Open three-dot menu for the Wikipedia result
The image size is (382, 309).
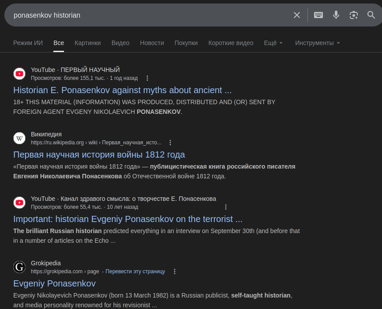(x=170, y=143)
